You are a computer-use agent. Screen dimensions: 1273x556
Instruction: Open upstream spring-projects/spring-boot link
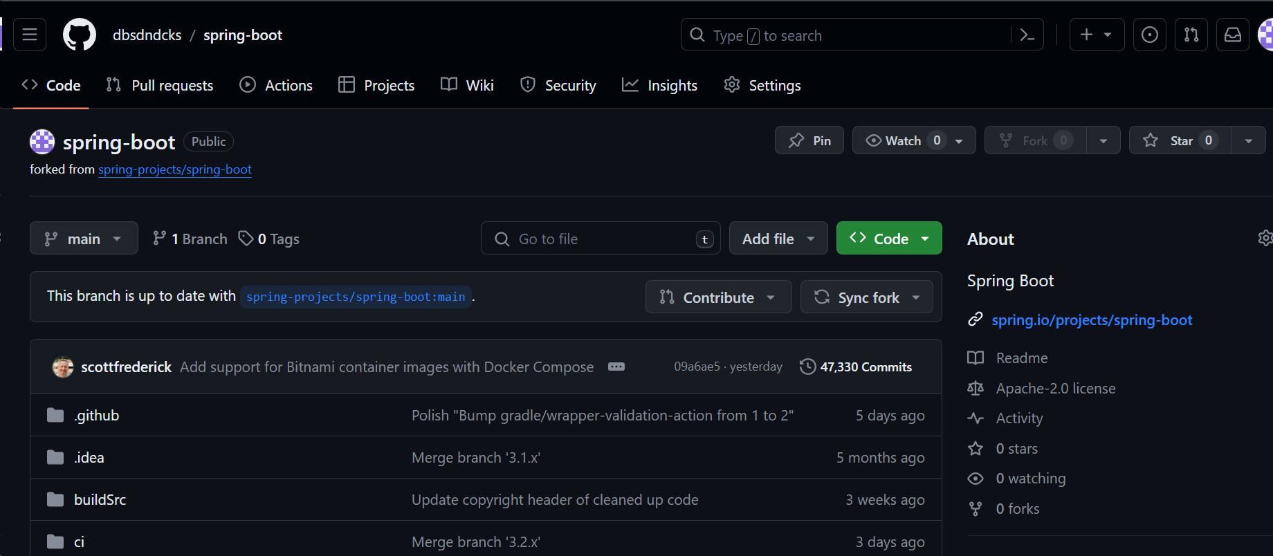[x=175, y=169]
